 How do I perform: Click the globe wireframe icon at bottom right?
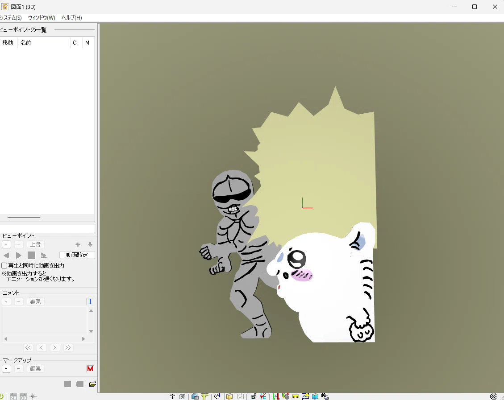coord(494,396)
